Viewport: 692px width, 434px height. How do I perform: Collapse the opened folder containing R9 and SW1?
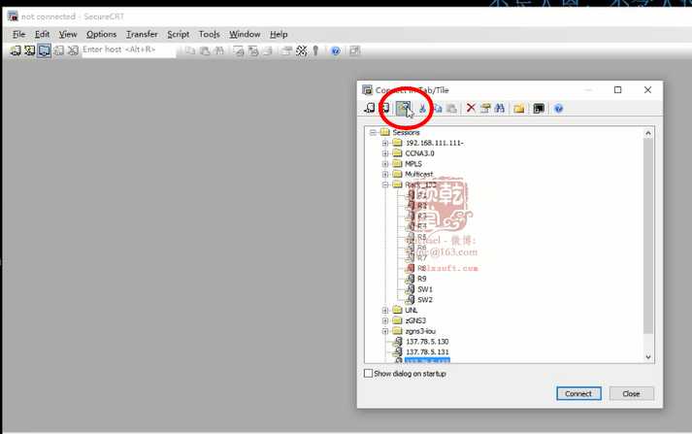pyautogui.click(x=385, y=184)
